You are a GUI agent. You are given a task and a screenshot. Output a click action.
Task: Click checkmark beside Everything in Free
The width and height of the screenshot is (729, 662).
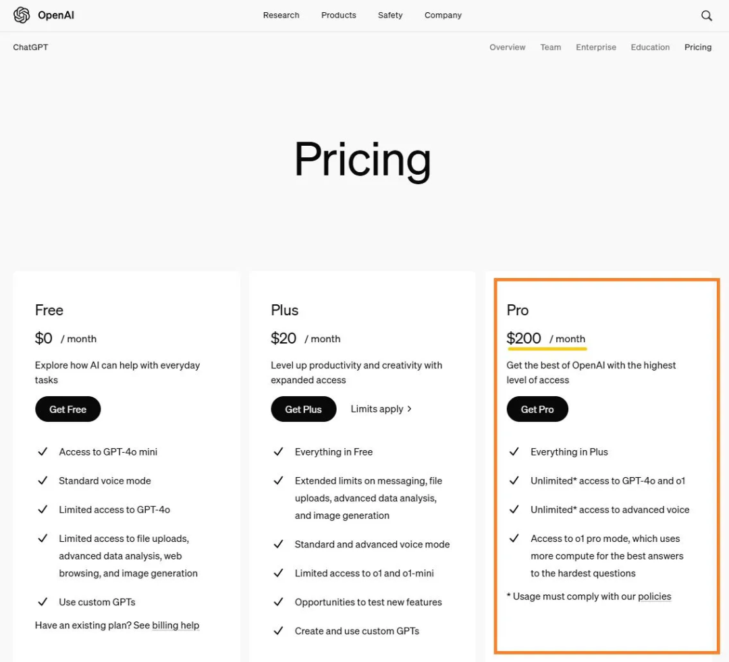pyautogui.click(x=278, y=451)
